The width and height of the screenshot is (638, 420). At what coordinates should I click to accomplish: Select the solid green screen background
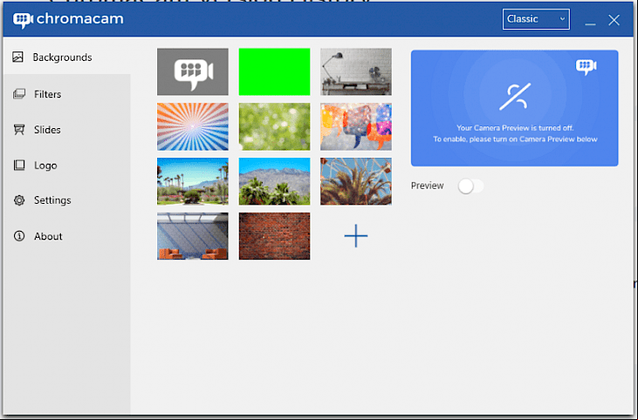click(274, 71)
